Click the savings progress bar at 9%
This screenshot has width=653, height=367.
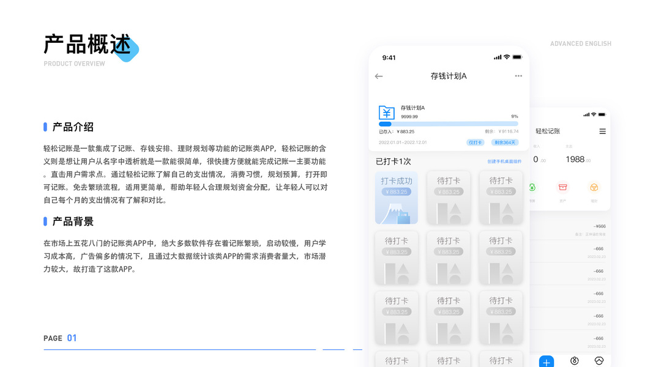point(448,124)
